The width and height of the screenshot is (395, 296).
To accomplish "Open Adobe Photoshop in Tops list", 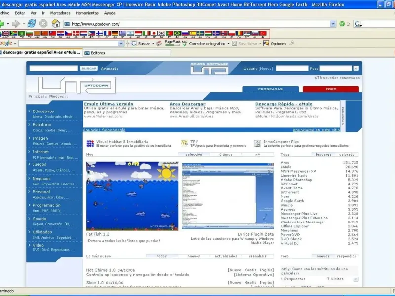I will tap(296, 180).
